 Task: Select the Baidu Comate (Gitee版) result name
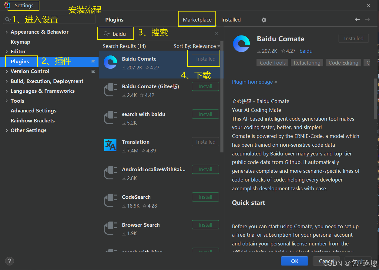point(150,86)
